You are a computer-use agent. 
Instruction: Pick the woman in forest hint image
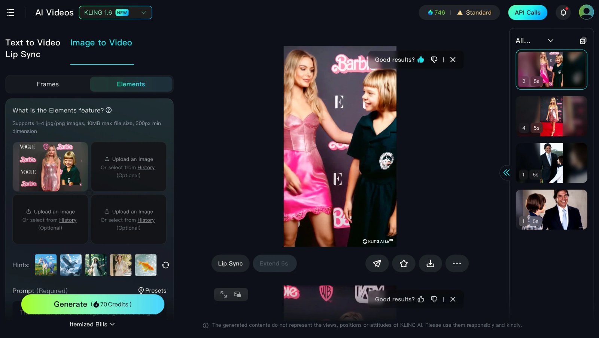(96, 265)
